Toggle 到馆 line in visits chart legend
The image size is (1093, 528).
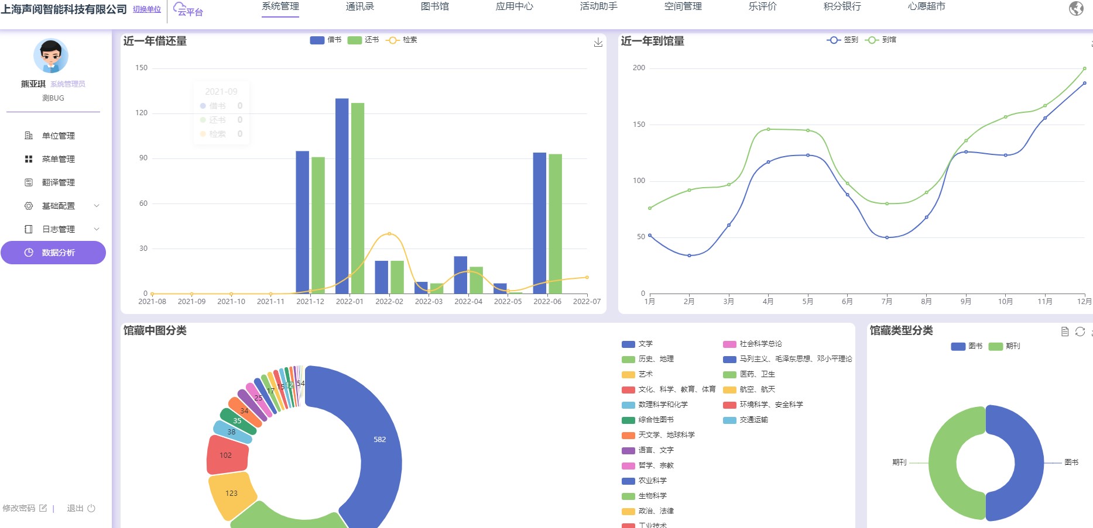[x=880, y=40]
